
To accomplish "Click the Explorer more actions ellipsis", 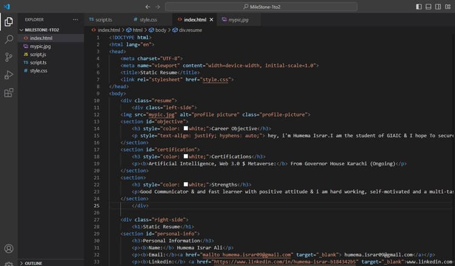I will pos(74,19).
